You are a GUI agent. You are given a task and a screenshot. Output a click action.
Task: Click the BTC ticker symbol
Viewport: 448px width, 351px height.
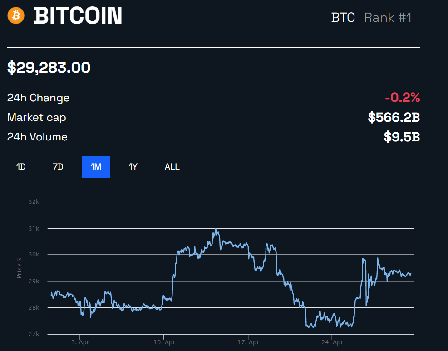point(343,18)
